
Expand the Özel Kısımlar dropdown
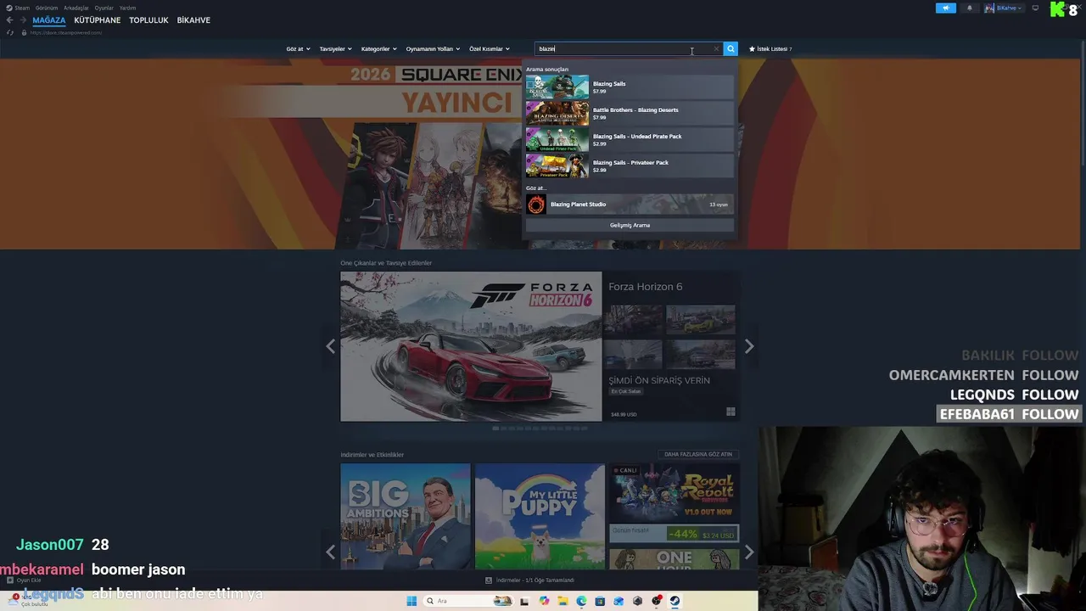(x=489, y=49)
